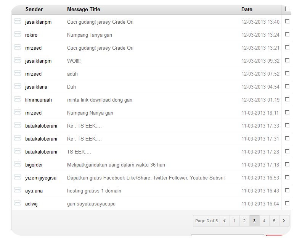The height and width of the screenshot is (241, 302).
Task: Click envelope icon beside 'WOI!!!' message
Action: pyautogui.click(x=18, y=60)
